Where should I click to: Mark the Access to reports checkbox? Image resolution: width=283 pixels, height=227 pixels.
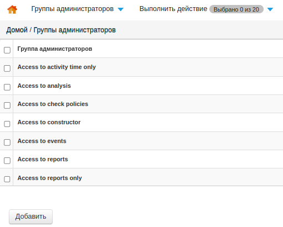7,161
